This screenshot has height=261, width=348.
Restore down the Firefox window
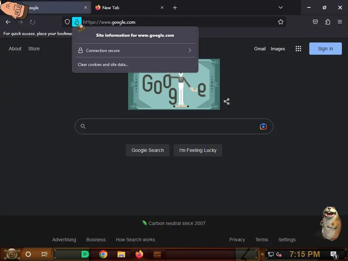[324, 7]
